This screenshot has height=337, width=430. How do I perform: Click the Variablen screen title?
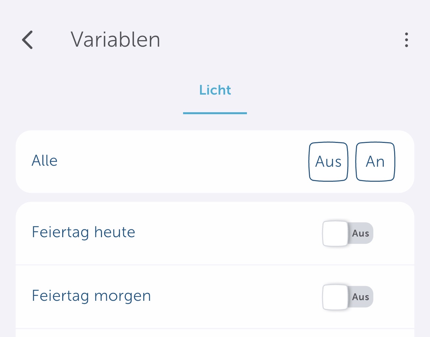pyautogui.click(x=116, y=39)
